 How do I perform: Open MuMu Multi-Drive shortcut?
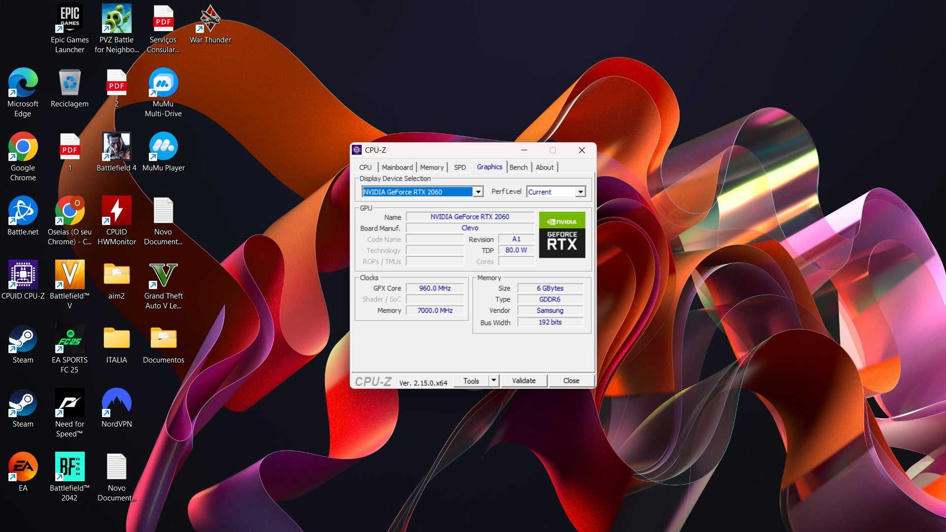click(163, 93)
